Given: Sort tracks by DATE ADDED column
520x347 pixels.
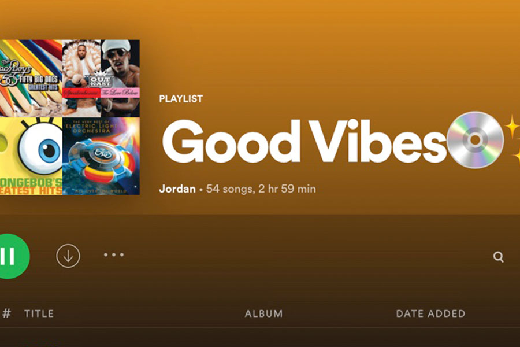Looking at the screenshot, I should 430,313.
